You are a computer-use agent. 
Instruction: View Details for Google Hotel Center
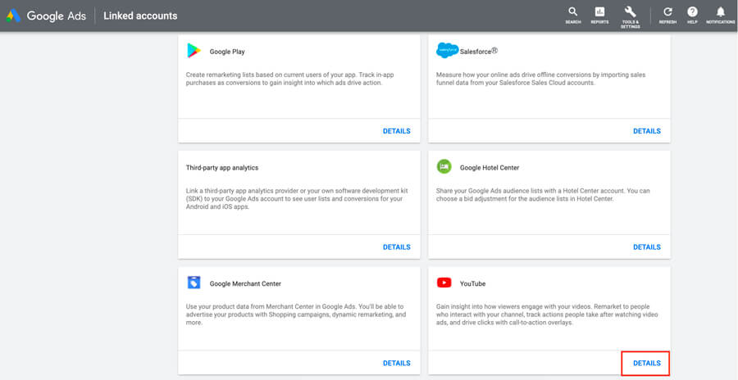pos(646,247)
